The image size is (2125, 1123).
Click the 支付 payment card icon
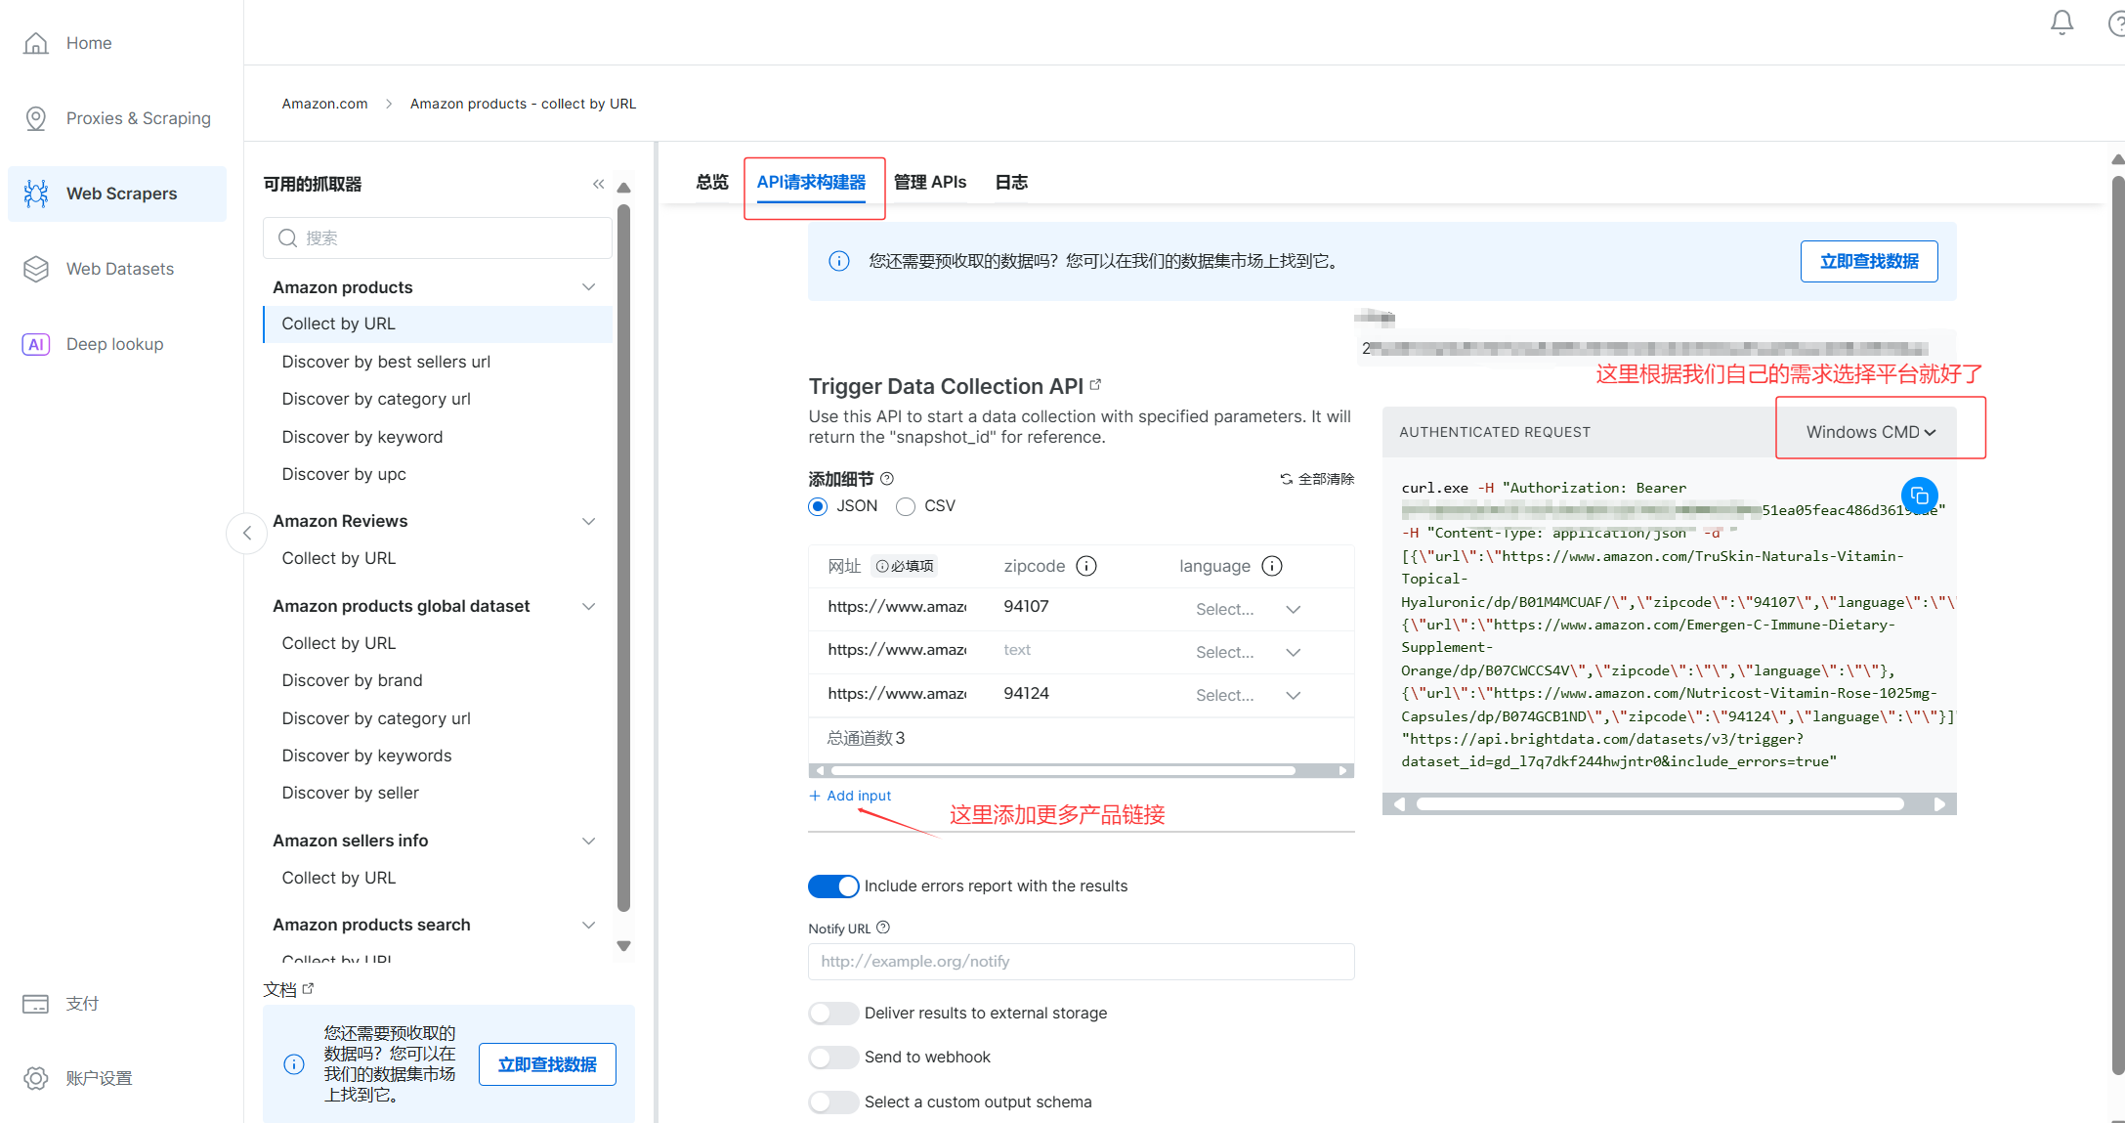(x=36, y=1004)
